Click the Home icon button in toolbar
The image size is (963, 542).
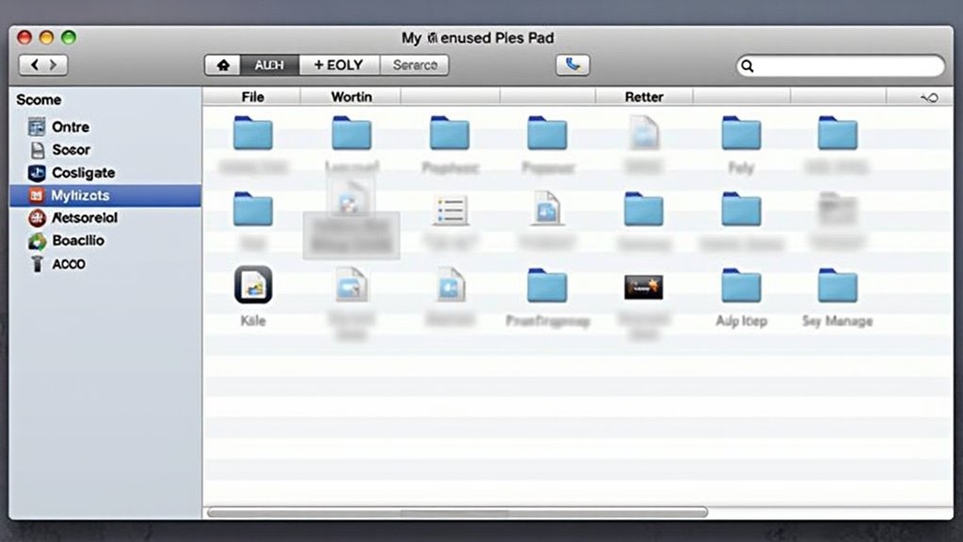click(223, 65)
